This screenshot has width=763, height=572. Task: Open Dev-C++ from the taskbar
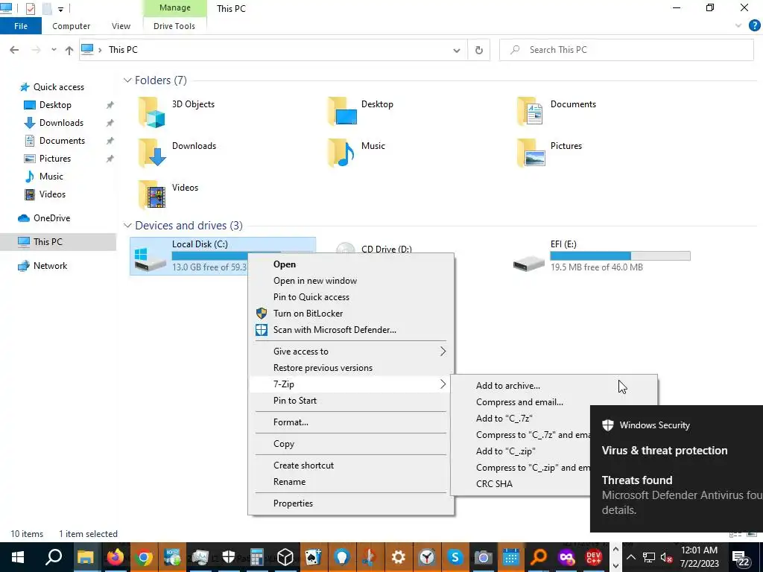(593, 557)
